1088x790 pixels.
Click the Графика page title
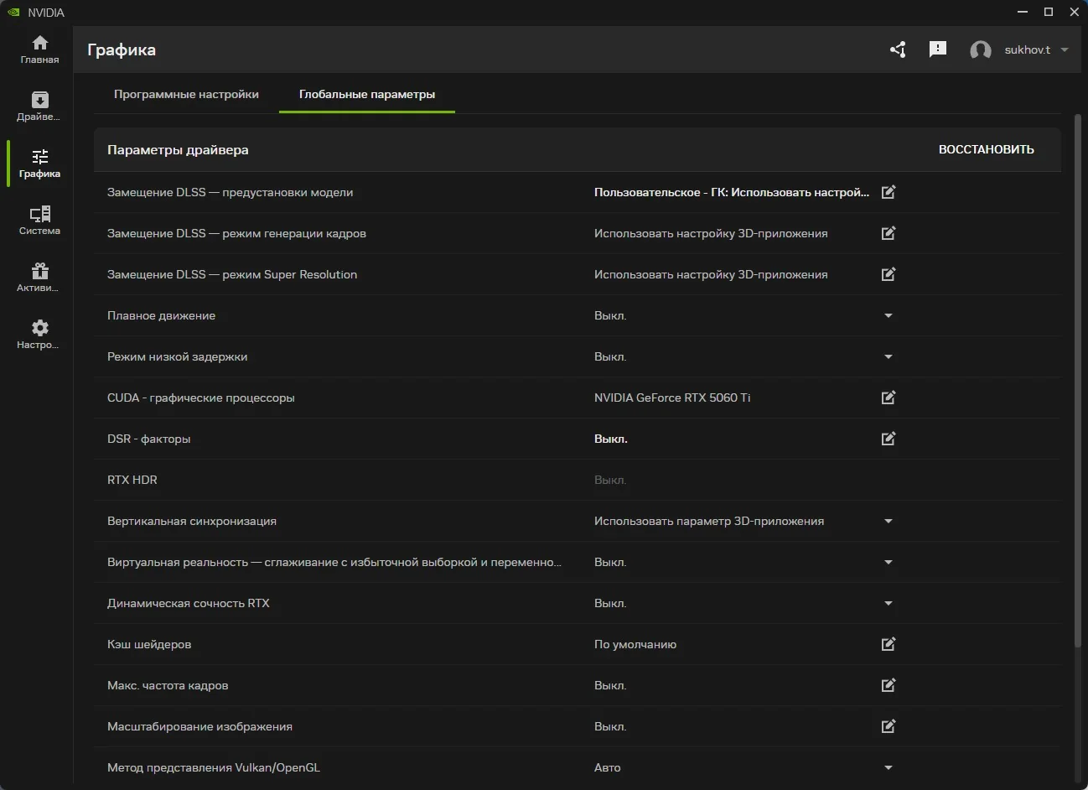click(122, 49)
